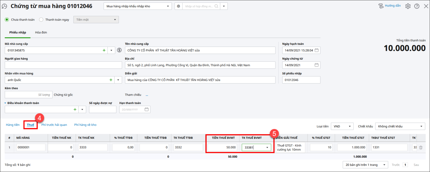This screenshot has height=172, width=430.
Task: Expand Chiết khấu discount dropdown
Action: [421, 127]
